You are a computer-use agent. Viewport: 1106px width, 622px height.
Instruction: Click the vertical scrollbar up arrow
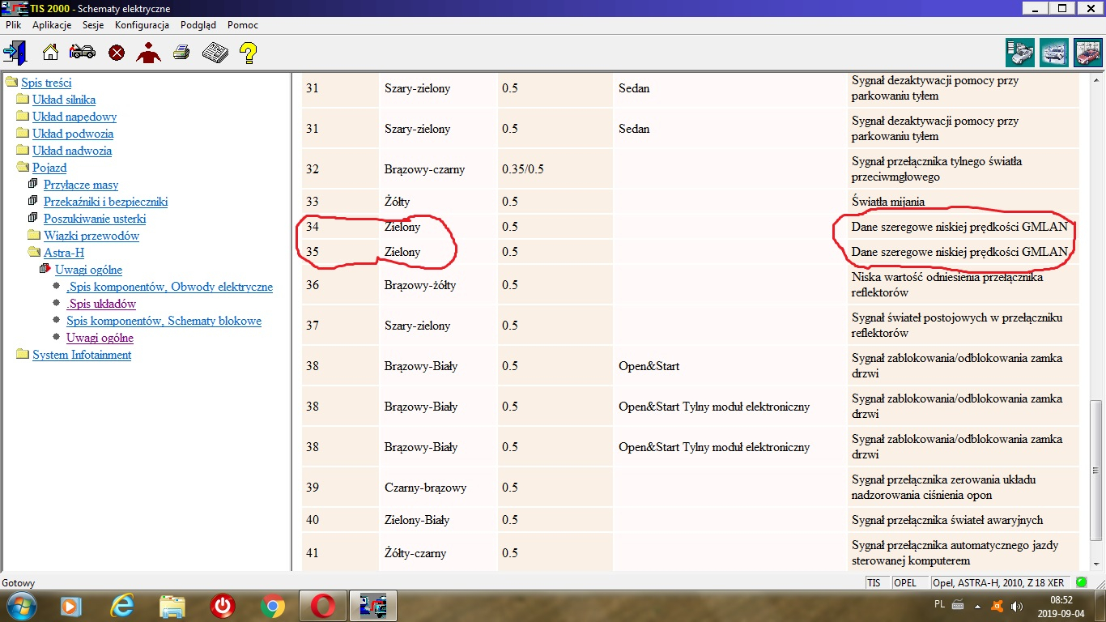[x=1096, y=80]
